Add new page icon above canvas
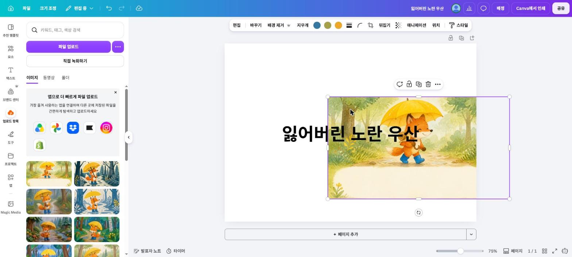This screenshot has width=572, height=257. pos(472,38)
